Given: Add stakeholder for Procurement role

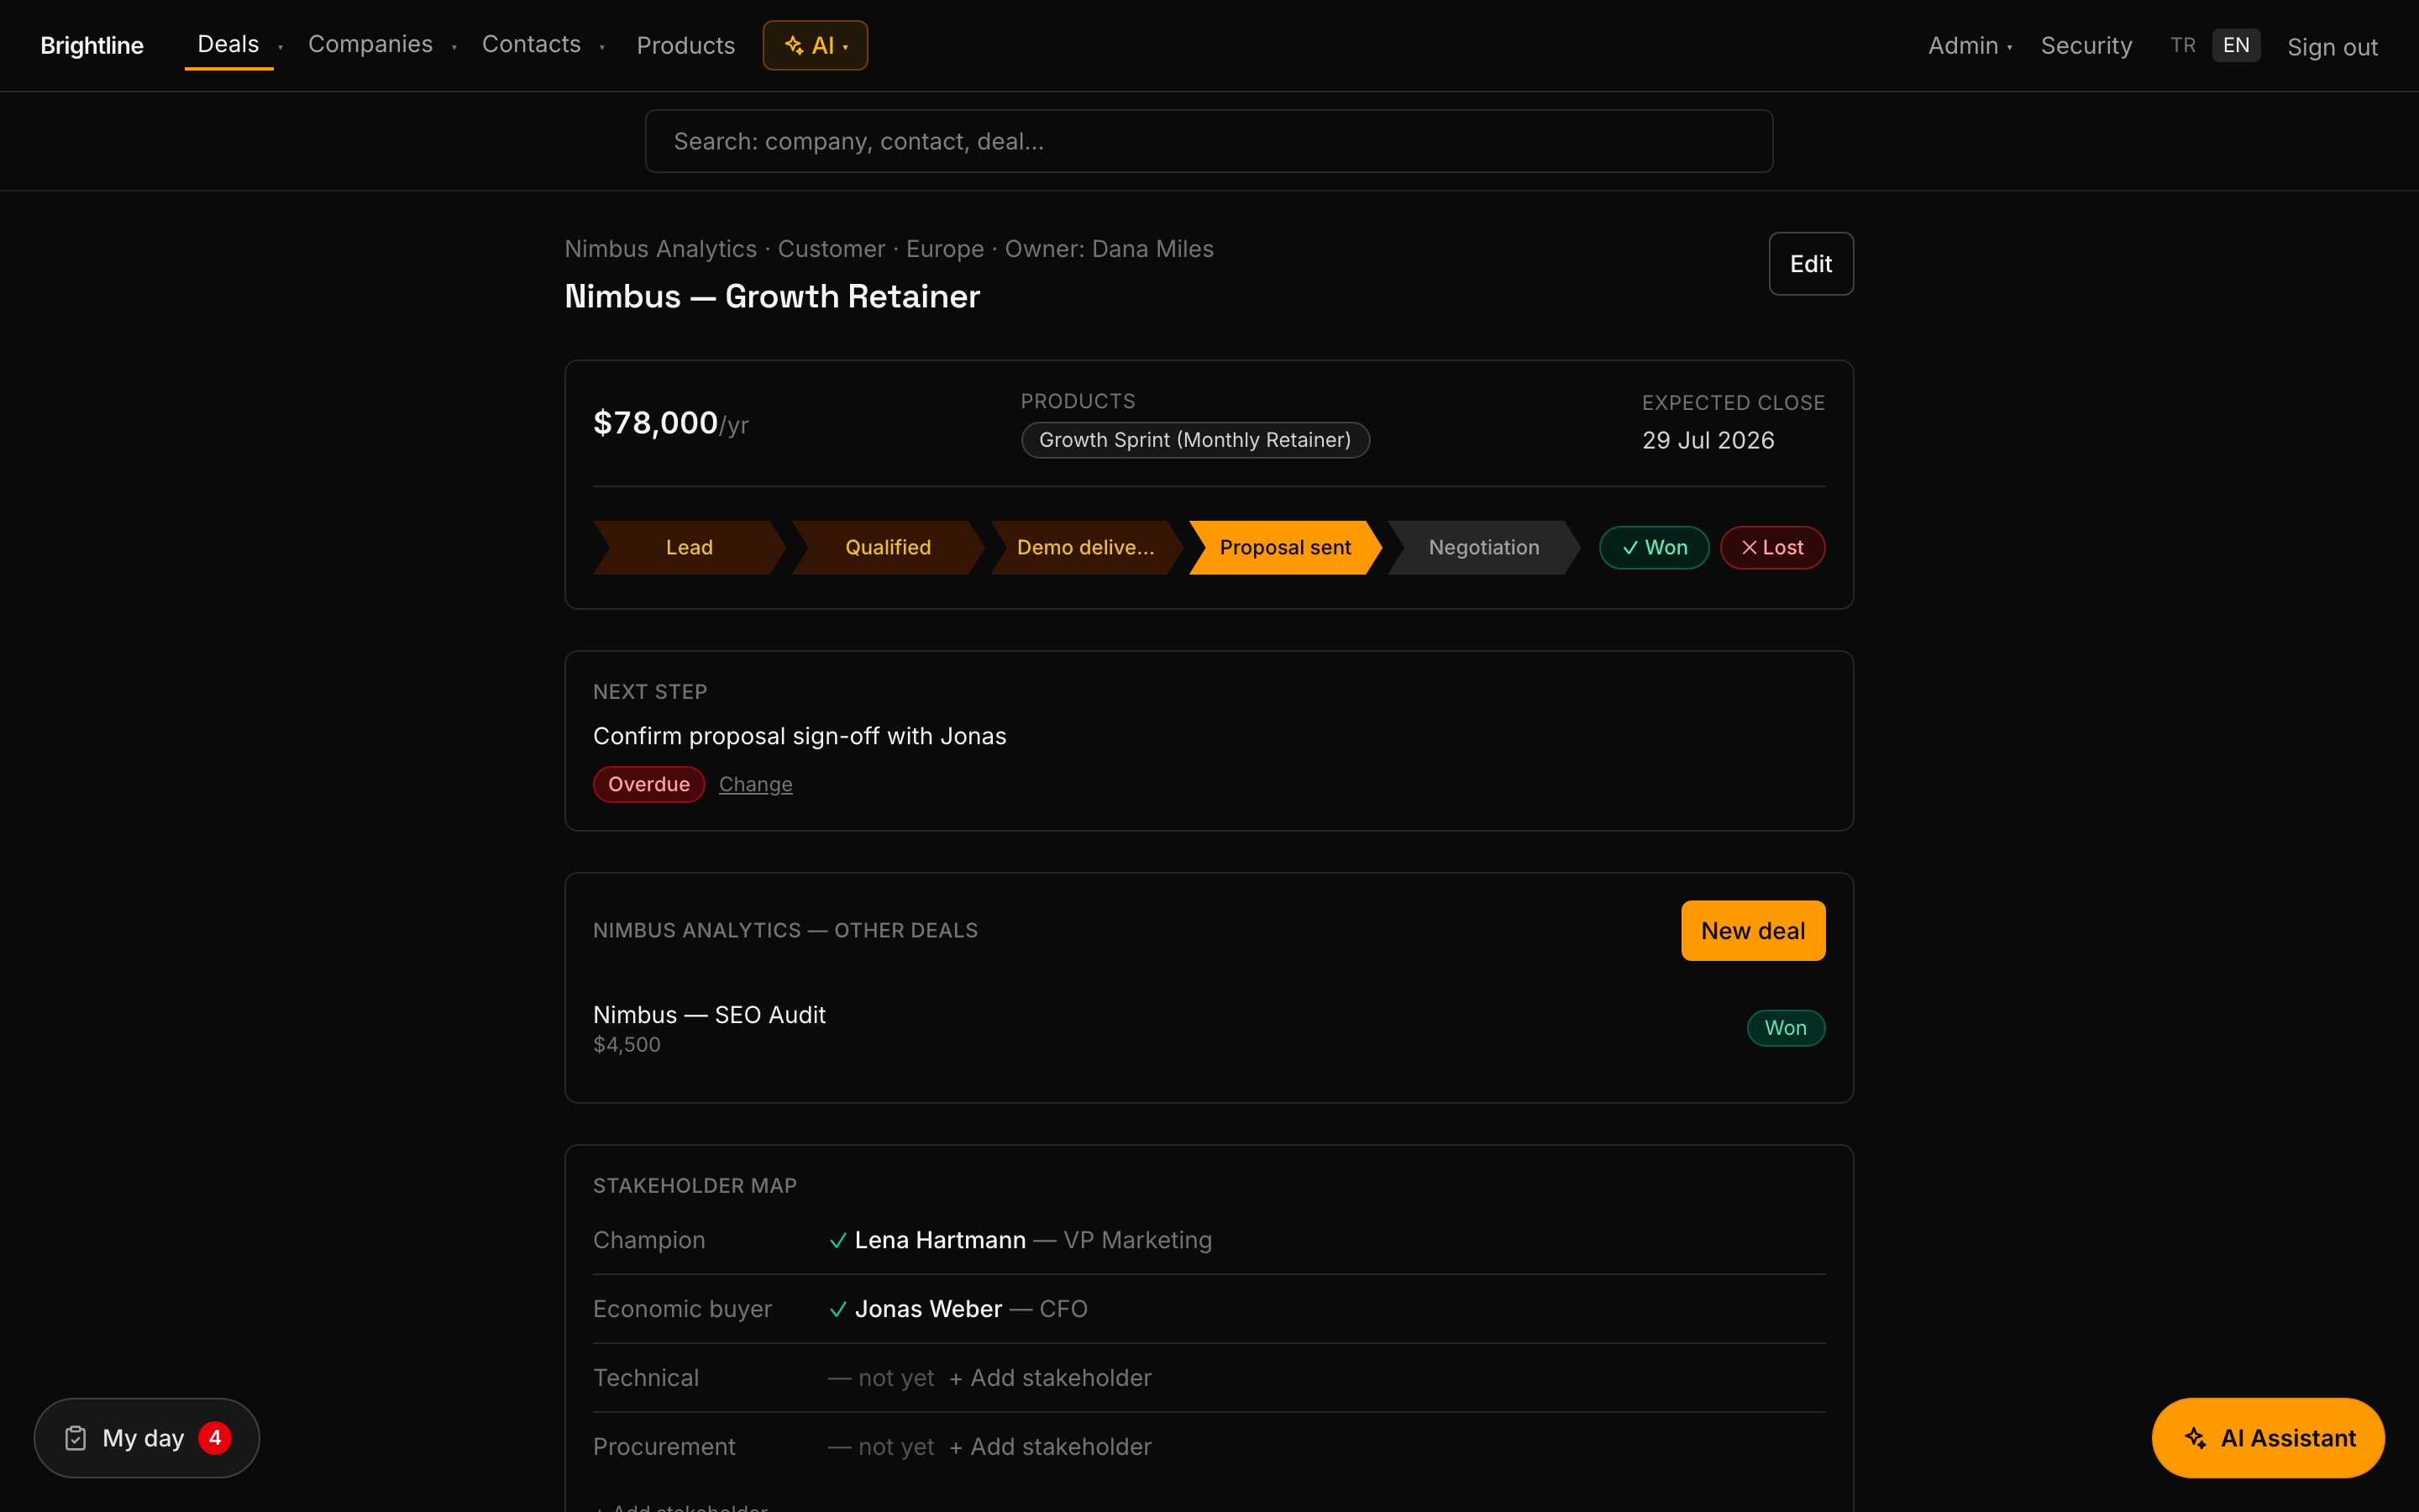Looking at the screenshot, I should point(1050,1447).
